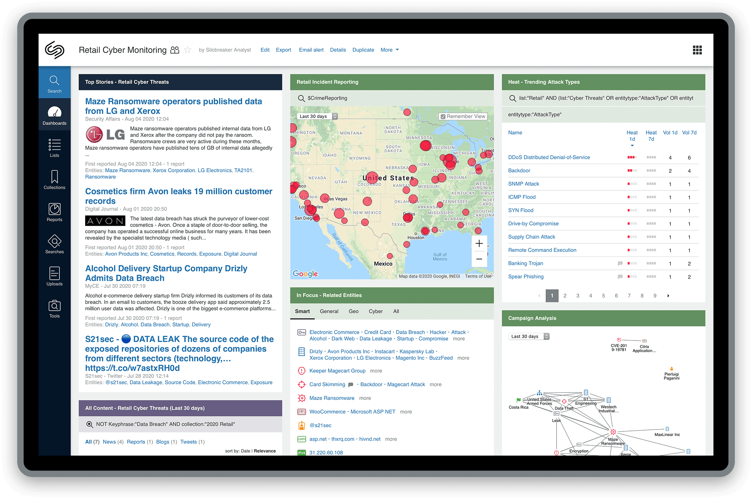The width and height of the screenshot is (752, 499).
Task: Expand more next to Maze Ransomware
Action: pyautogui.click(x=365, y=398)
